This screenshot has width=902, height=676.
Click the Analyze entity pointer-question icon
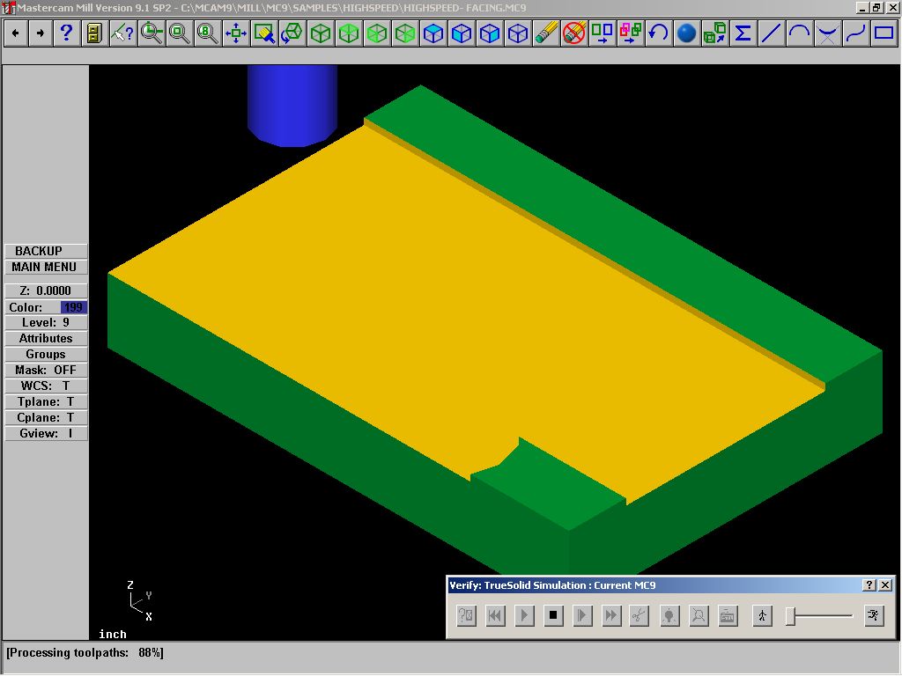(x=122, y=33)
